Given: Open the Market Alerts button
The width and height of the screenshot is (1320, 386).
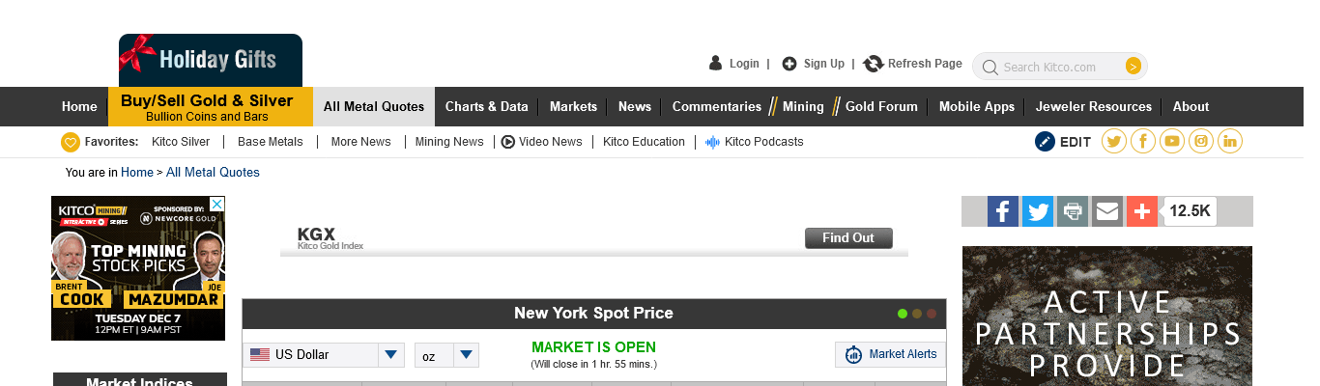Looking at the screenshot, I should coord(890,354).
